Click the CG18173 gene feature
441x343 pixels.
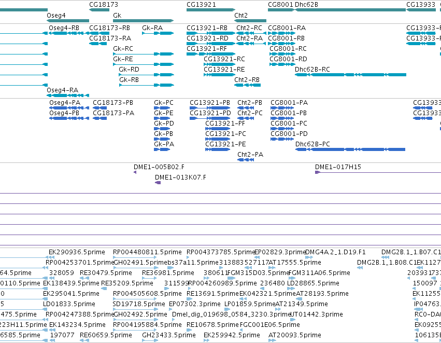click(x=99, y=10)
